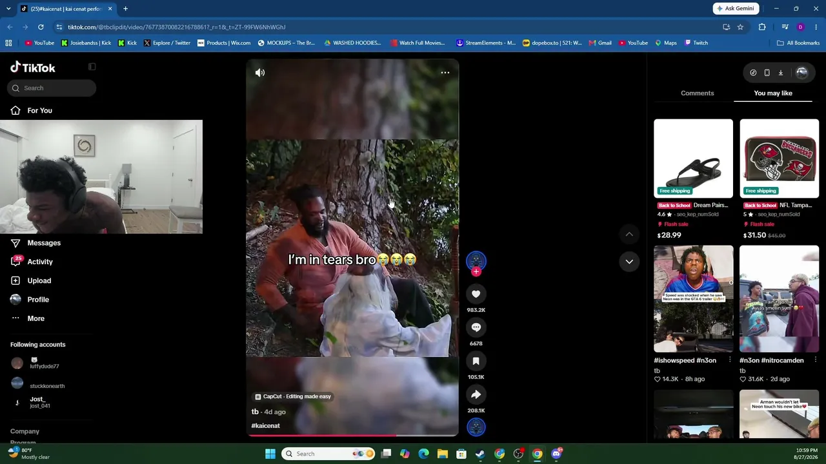Viewport: 826px width, 464px height.
Task: Open Upload in the sidebar
Action: point(39,280)
